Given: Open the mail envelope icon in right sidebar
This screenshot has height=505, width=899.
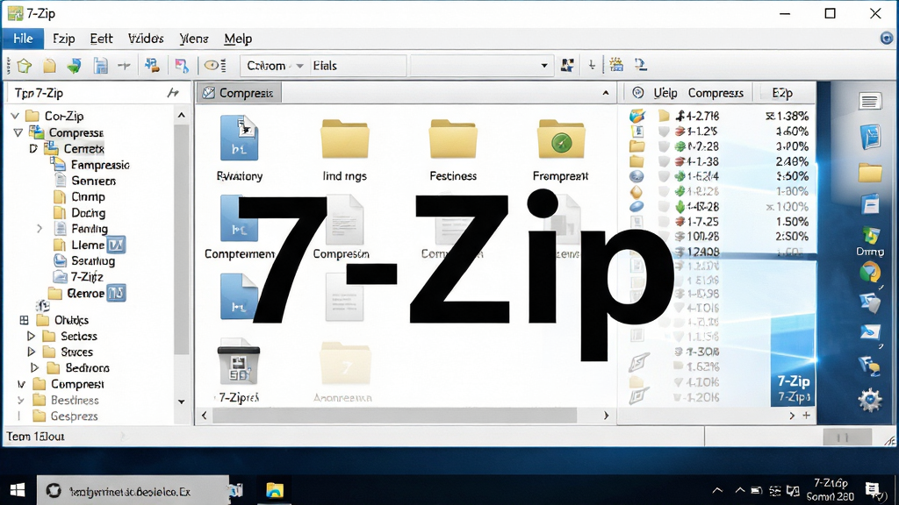Looking at the screenshot, I should [x=870, y=332].
